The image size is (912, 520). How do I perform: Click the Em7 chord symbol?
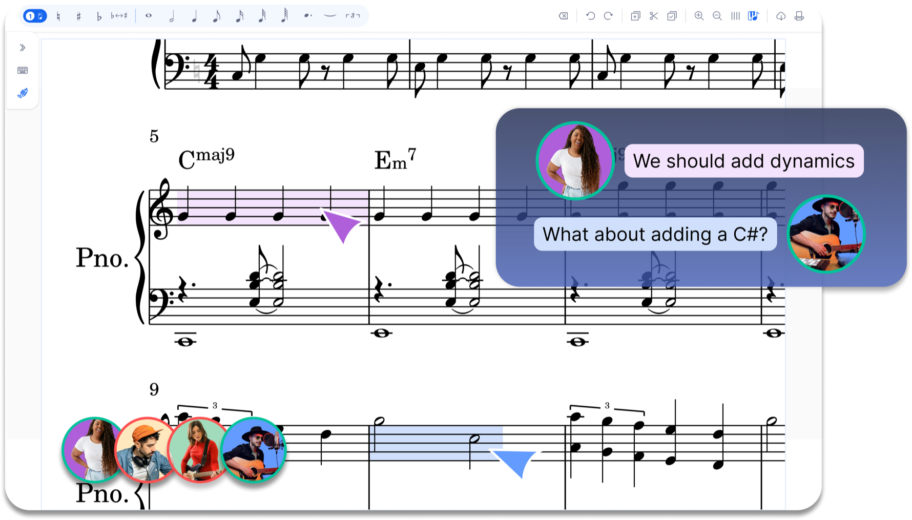pyautogui.click(x=396, y=159)
